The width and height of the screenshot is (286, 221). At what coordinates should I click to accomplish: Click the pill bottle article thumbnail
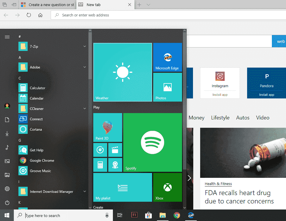(x=243, y=153)
